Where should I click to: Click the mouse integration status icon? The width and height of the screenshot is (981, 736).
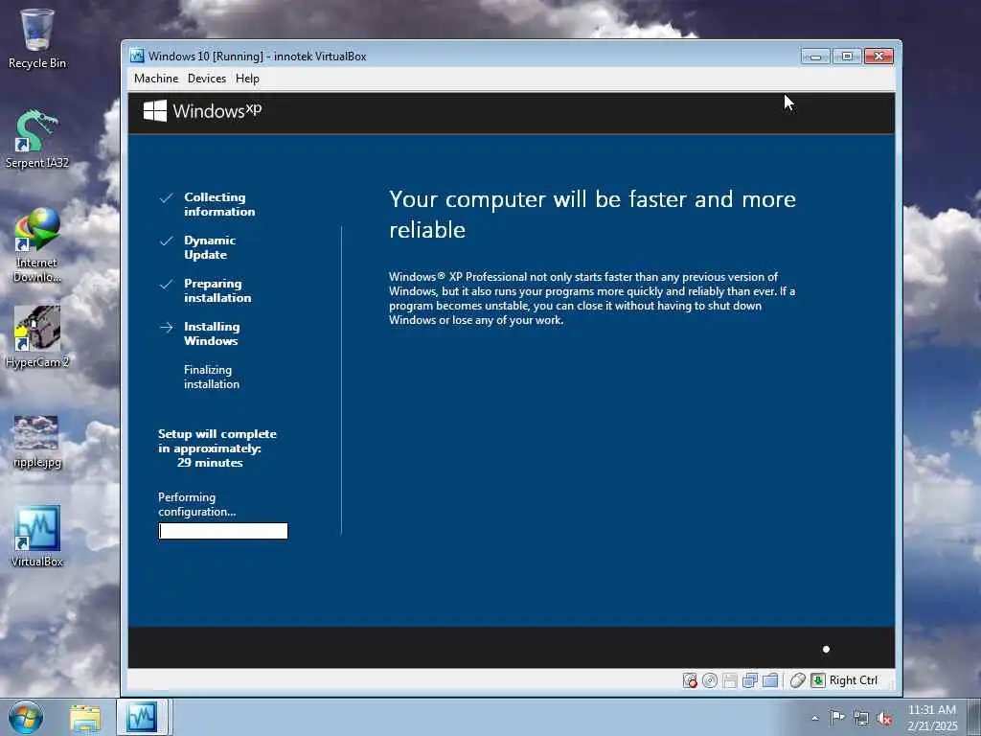(x=797, y=680)
